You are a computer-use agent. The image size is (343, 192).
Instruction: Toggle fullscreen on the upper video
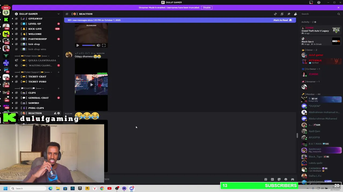point(104,45)
